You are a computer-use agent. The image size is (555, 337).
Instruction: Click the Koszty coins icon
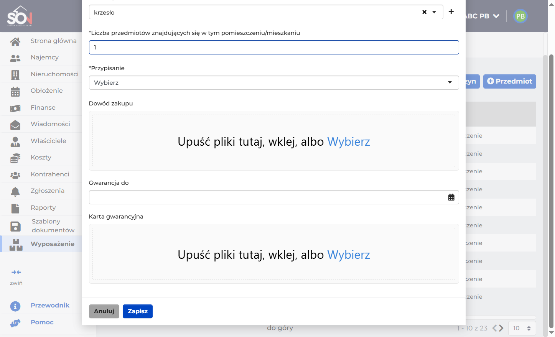coord(15,158)
